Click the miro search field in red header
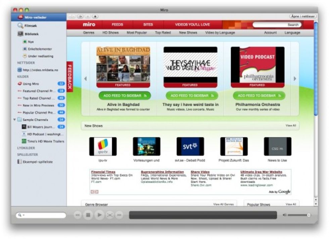Image resolution: width=329 pixels, height=239 pixels. (277, 25)
